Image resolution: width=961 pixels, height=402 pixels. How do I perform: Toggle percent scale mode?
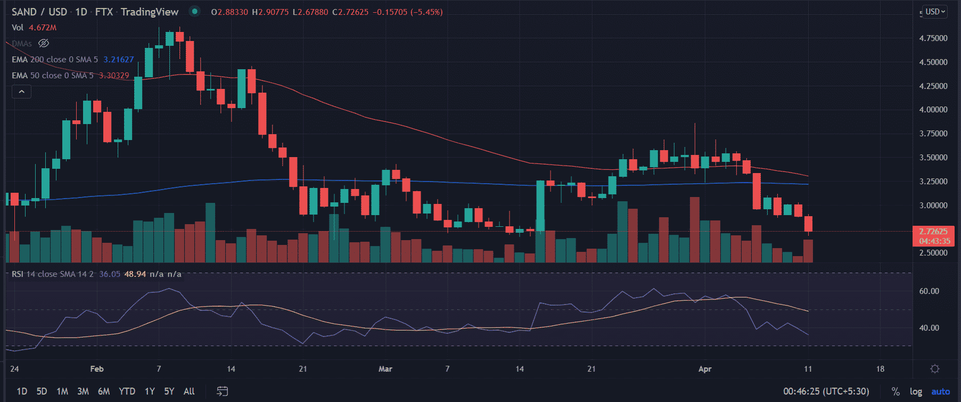[x=896, y=391]
